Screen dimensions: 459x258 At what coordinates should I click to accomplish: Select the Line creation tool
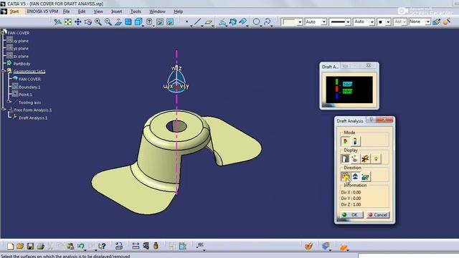pos(197,22)
